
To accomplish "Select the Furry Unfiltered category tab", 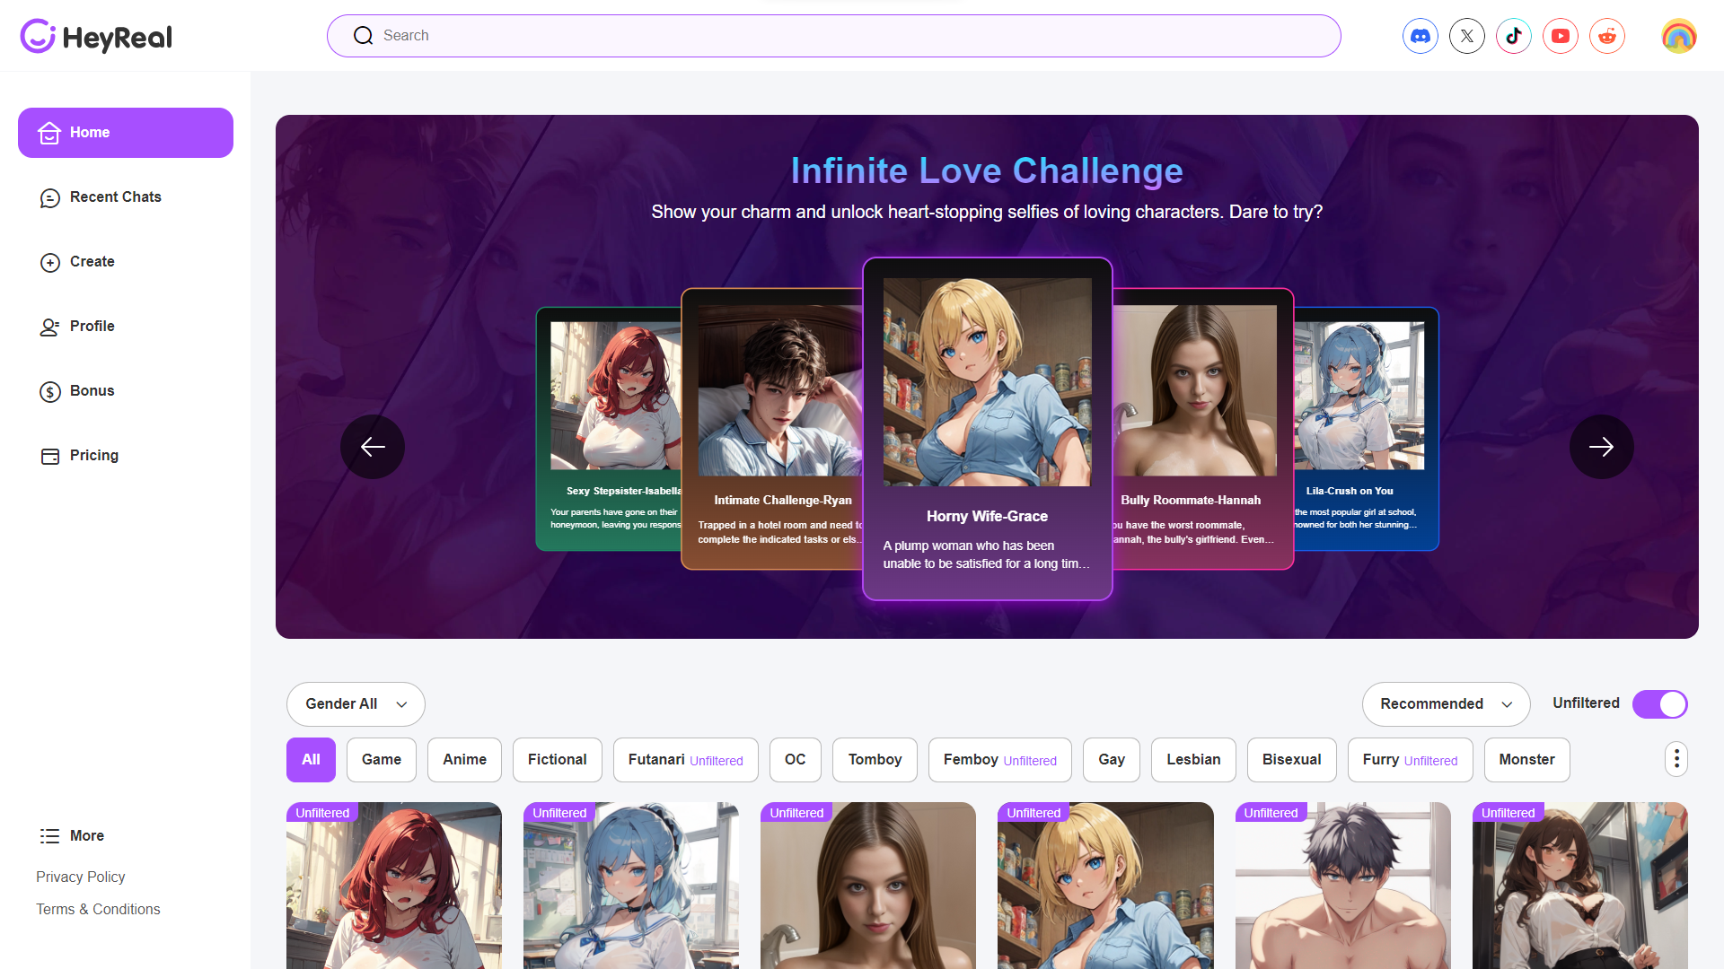I will tap(1411, 760).
